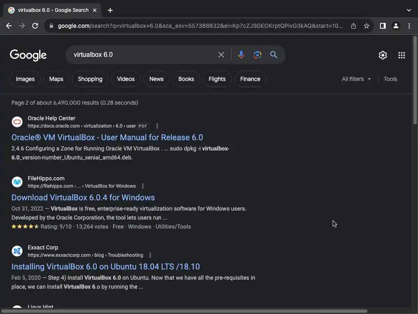The image size is (418, 314).
Task: Switch to Finance results
Action: coord(250,79)
